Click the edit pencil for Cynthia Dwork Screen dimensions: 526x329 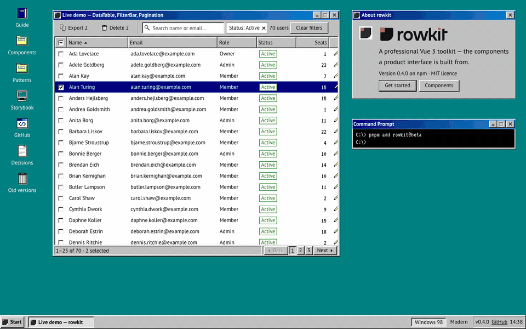click(x=336, y=208)
